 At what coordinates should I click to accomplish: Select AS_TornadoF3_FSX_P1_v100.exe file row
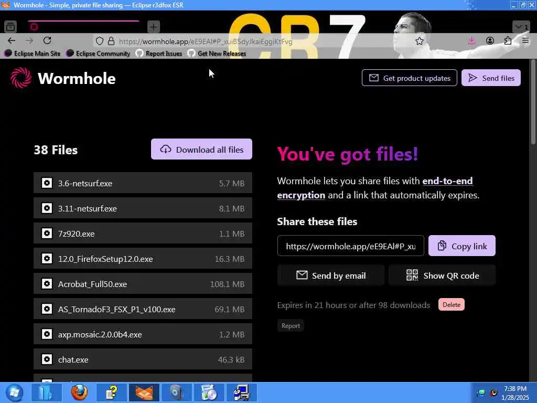143,309
